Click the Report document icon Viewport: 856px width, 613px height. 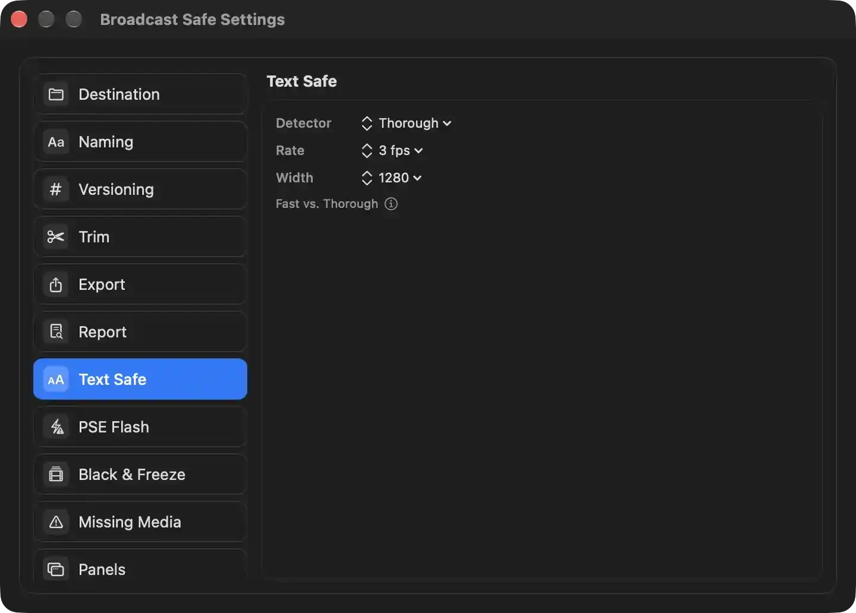click(x=56, y=332)
